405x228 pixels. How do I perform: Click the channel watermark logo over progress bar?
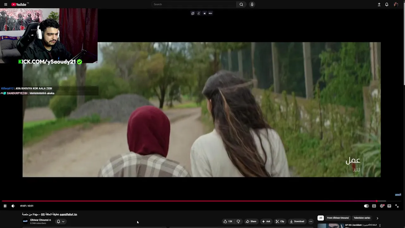(398, 194)
